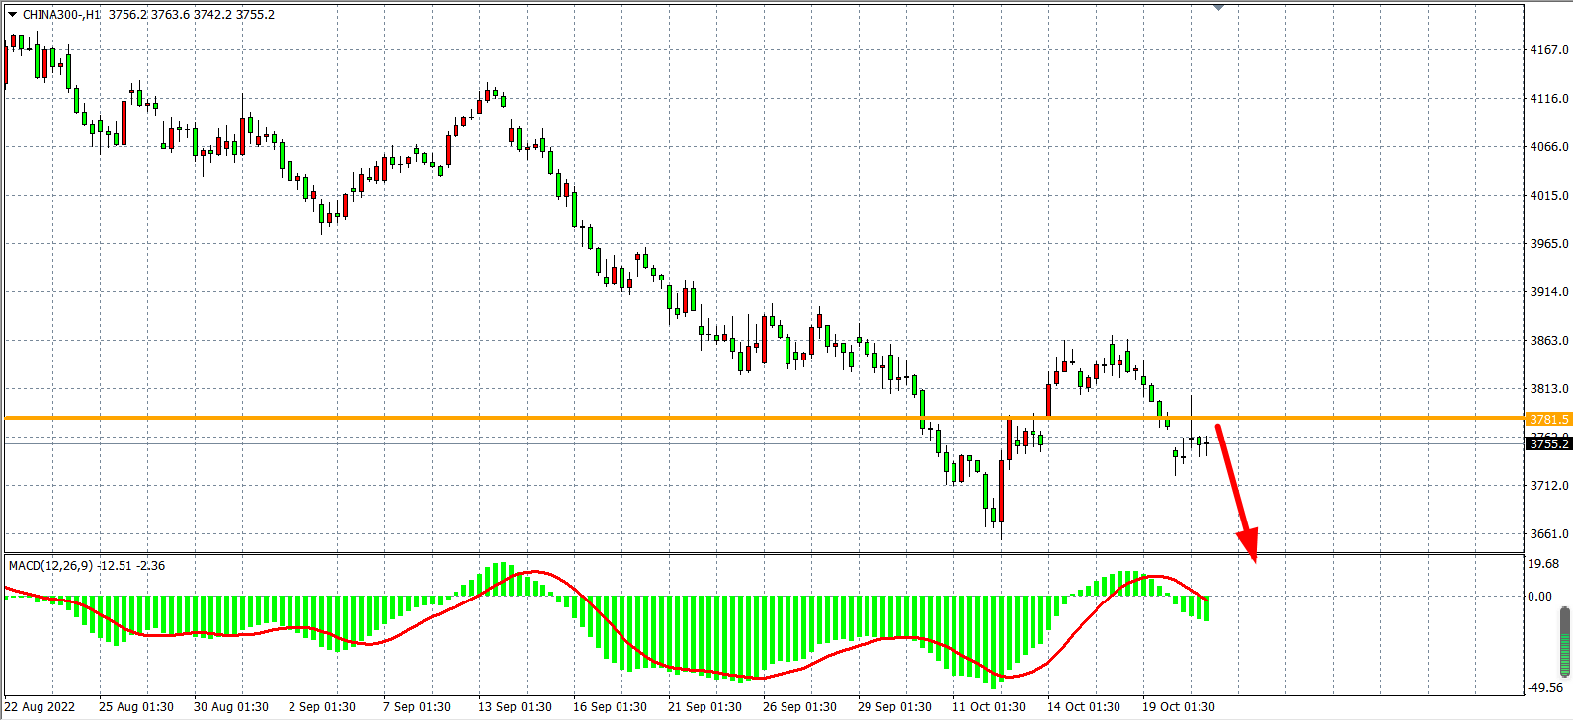
Task: Click the 11 Oct 01:30 time label
Action: 988,707
